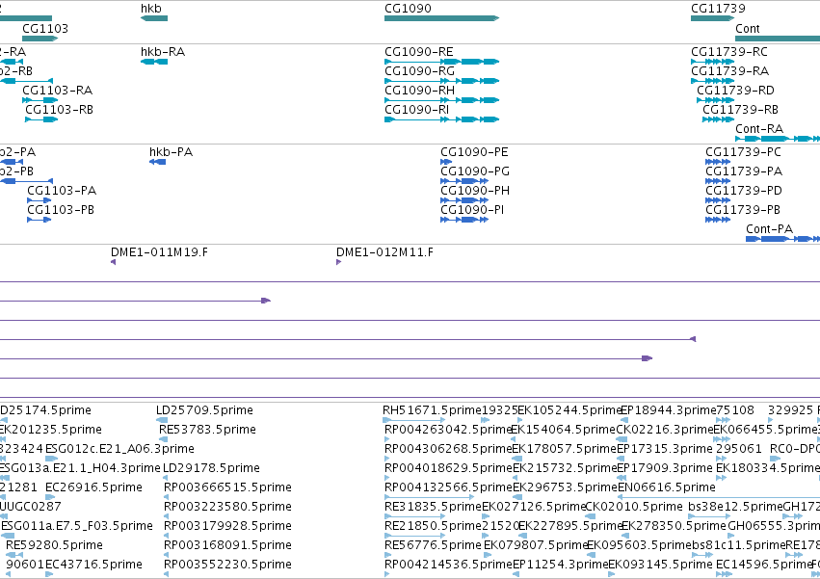Select transcript CG1090-RG

442,81
